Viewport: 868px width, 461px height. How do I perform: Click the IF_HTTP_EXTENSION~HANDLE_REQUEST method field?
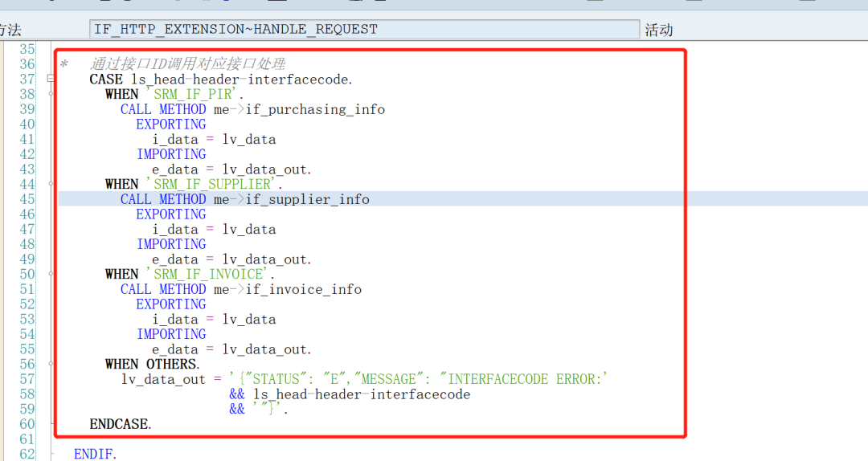click(x=364, y=30)
